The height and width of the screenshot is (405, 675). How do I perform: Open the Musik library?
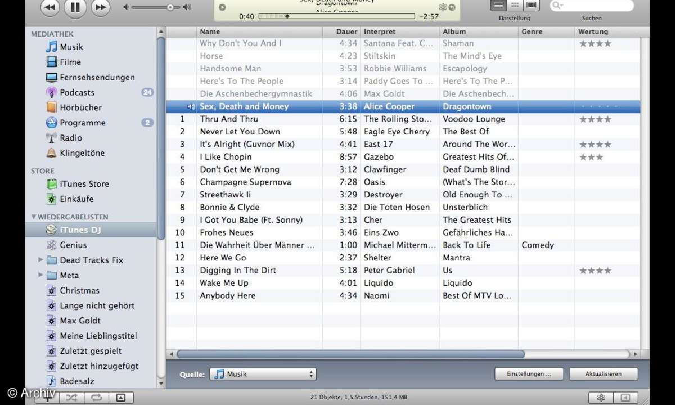[x=71, y=47]
